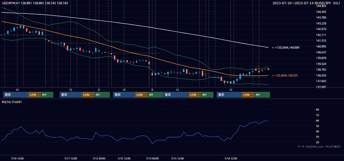Screen dimensions: 344x161
Task: Click price axis value 144.903
Action: point(321,6)
